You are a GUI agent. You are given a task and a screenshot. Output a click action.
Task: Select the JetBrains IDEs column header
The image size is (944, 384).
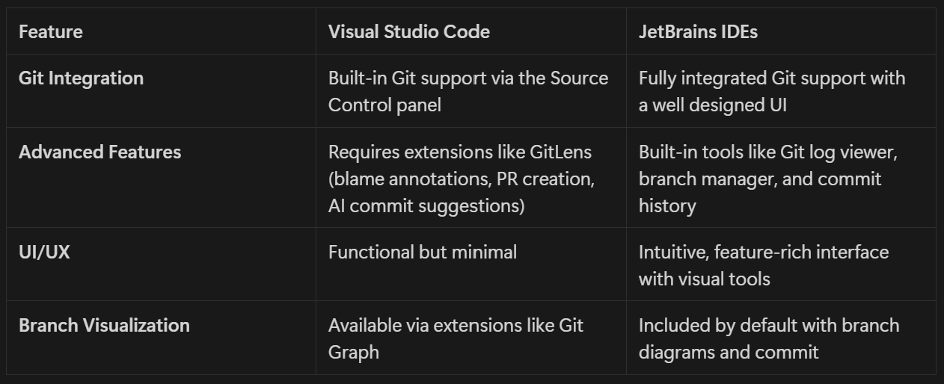[698, 31]
